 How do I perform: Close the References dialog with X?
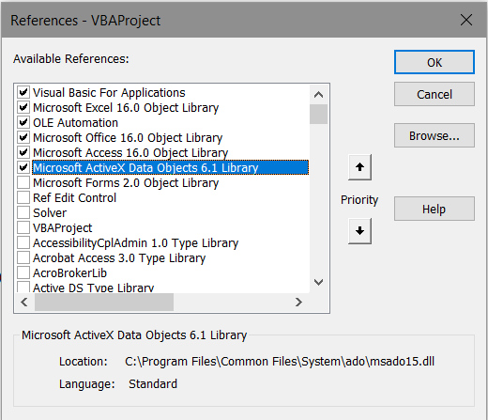[x=466, y=20]
